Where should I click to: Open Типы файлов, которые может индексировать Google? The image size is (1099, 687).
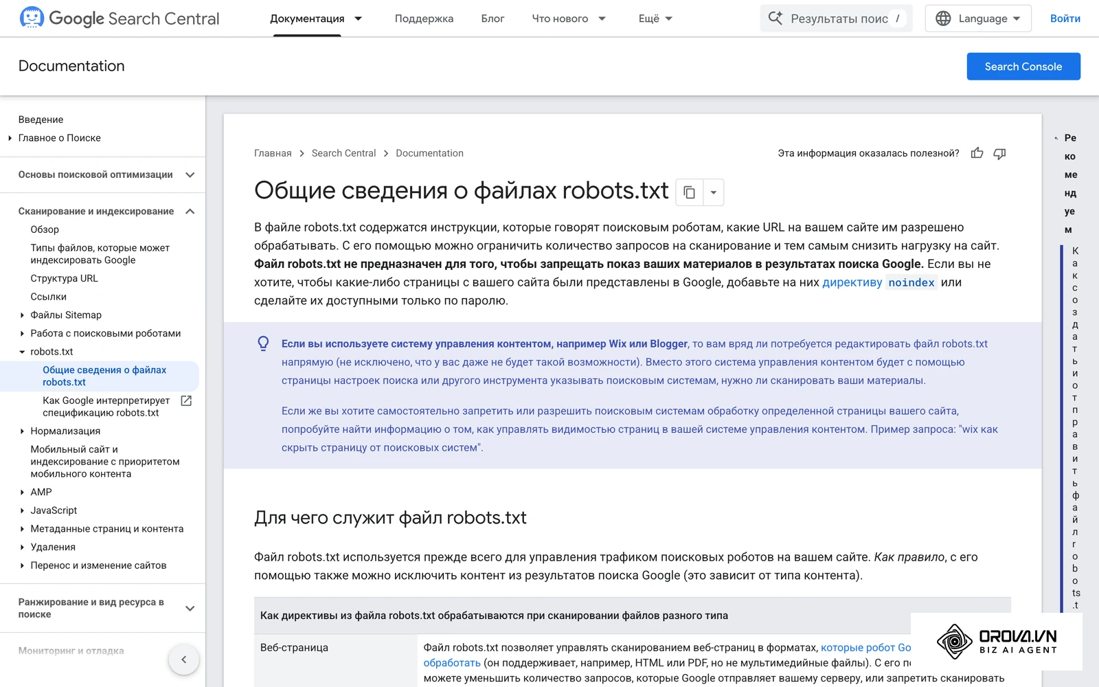coord(100,254)
